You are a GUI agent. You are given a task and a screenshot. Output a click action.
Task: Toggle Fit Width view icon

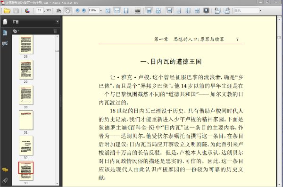coord(117,11)
